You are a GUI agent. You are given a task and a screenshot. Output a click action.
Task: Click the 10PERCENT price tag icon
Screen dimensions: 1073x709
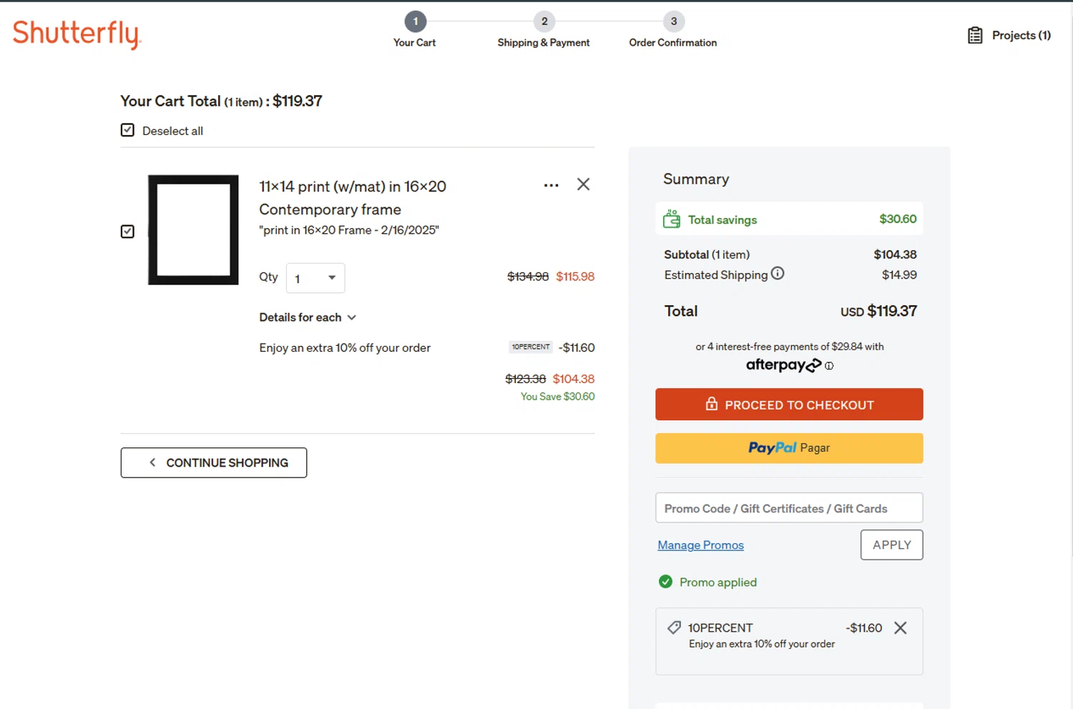[x=674, y=628]
